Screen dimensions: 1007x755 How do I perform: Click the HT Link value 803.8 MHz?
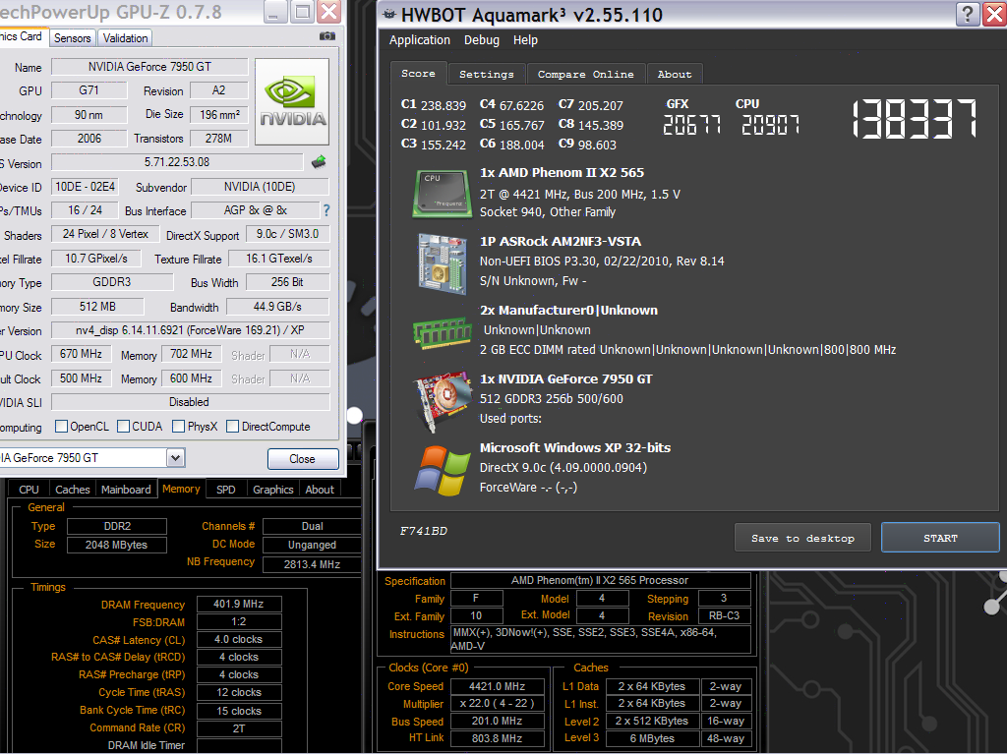(x=497, y=738)
